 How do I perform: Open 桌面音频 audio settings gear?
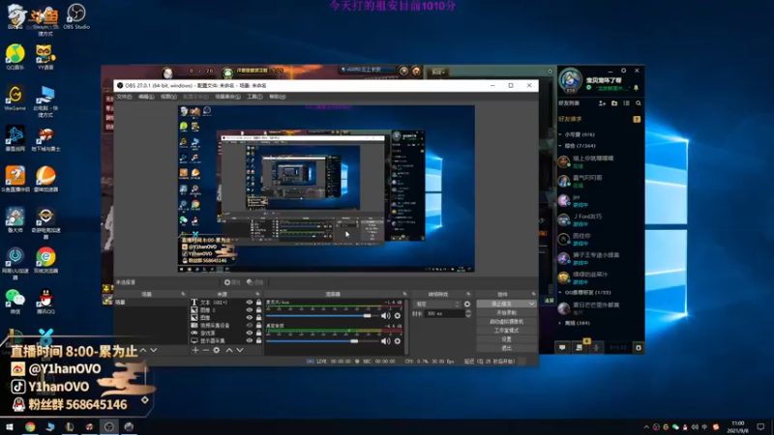(398, 341)
